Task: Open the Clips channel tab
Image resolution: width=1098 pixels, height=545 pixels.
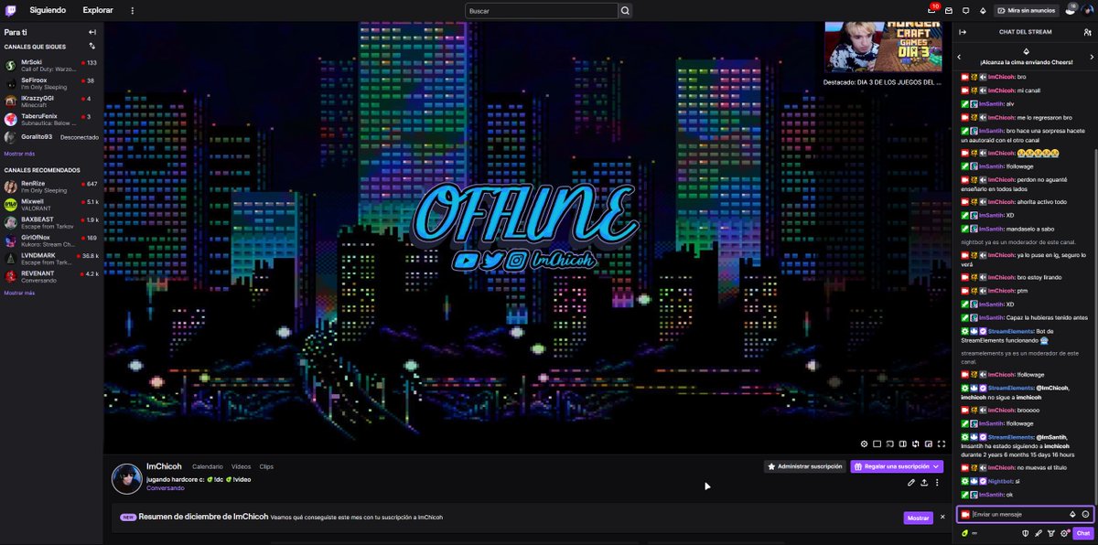Action: 266,466
